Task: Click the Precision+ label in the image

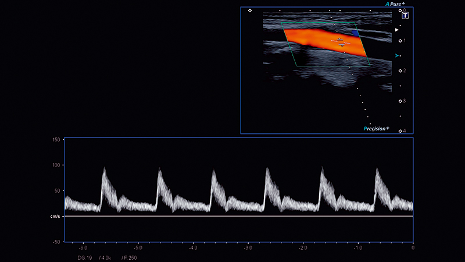Action: click(x=376, y=128)
